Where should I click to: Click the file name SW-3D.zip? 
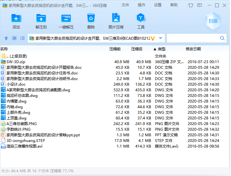[x=16, y=62]
